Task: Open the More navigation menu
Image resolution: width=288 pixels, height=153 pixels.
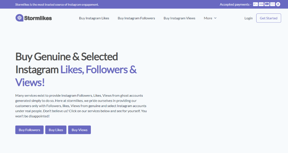Action: tap(210, 18)
